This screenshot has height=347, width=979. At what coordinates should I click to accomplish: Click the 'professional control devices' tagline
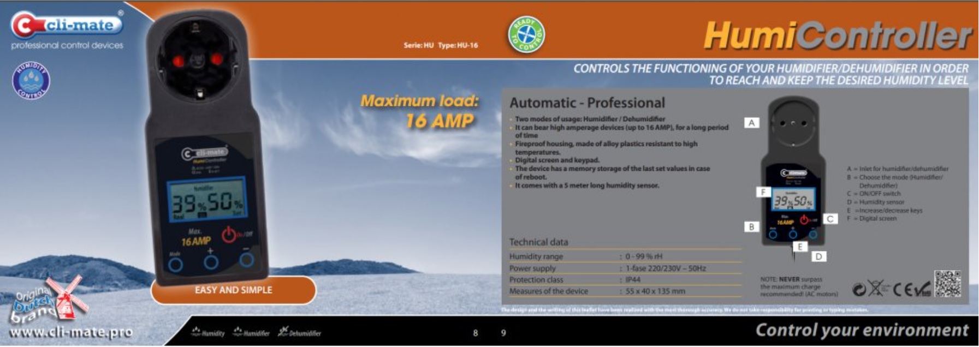click(x=67, y=45)
